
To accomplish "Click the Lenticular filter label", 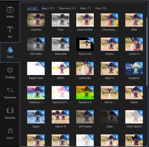I will (x=85, y=78).
